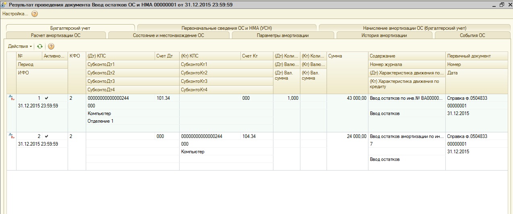Viewport: 513px width, 214px height.
Task: Open Состояние и местонахождение ОС tab
Action: (x=168, y=35)
